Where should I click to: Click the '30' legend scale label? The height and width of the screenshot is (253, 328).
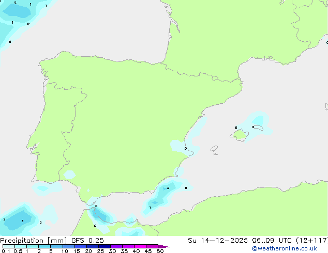(x=112, y=251)
